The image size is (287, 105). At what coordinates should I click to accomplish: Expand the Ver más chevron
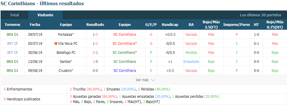pyautogui.click(x=153, y=80)
